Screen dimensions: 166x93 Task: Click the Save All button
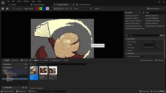click(24, 60)
